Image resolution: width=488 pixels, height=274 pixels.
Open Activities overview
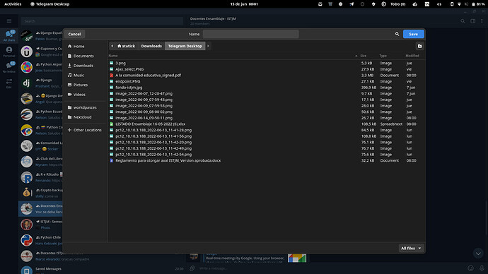coord(13,4)
